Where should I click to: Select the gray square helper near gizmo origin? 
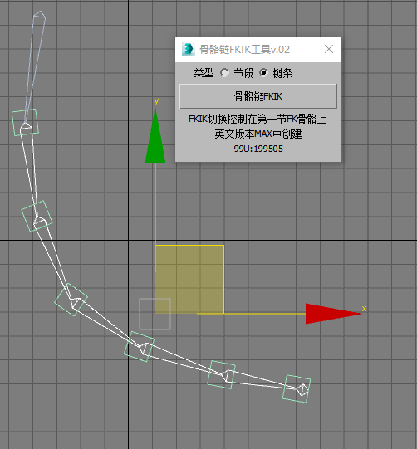click(155, 314)
